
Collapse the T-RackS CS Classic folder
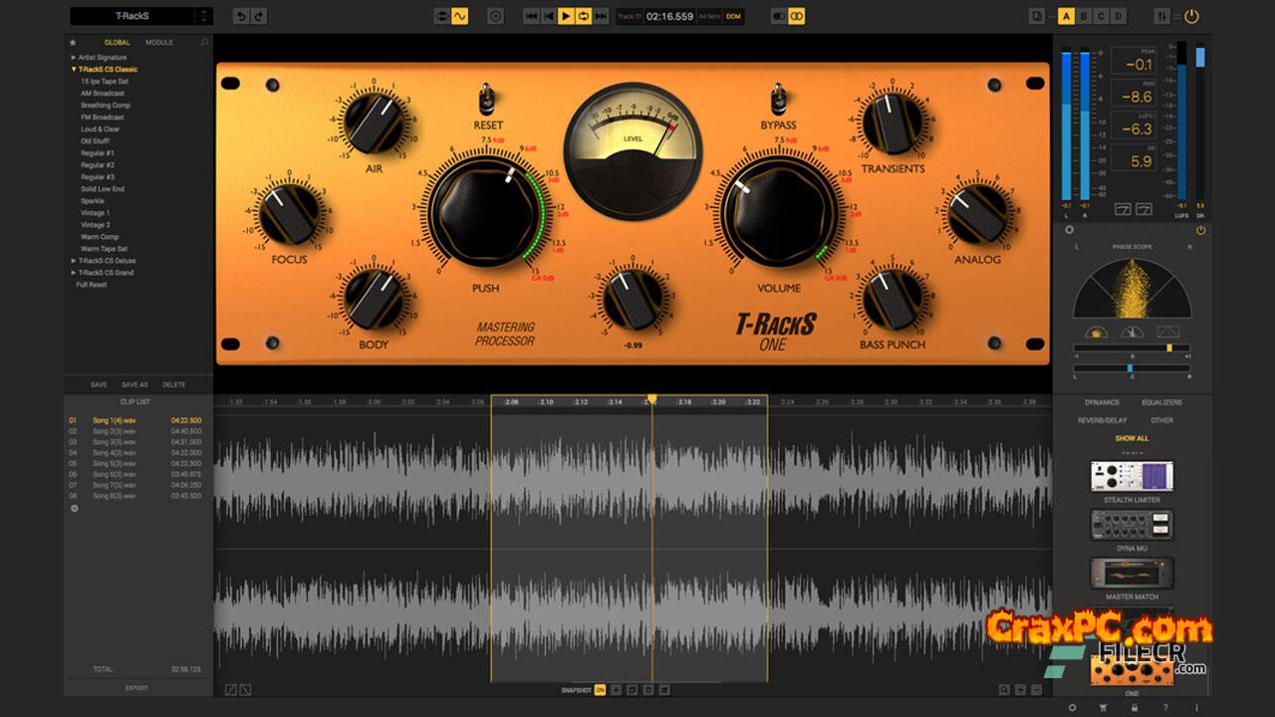pyautogui.click(x=74, y=70)
